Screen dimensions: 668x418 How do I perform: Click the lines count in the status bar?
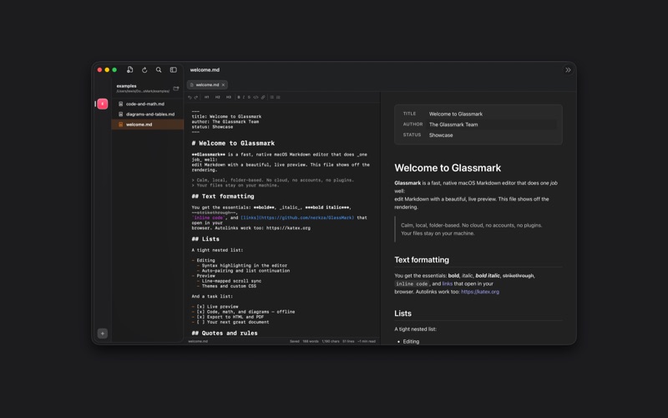pos(348,341)
